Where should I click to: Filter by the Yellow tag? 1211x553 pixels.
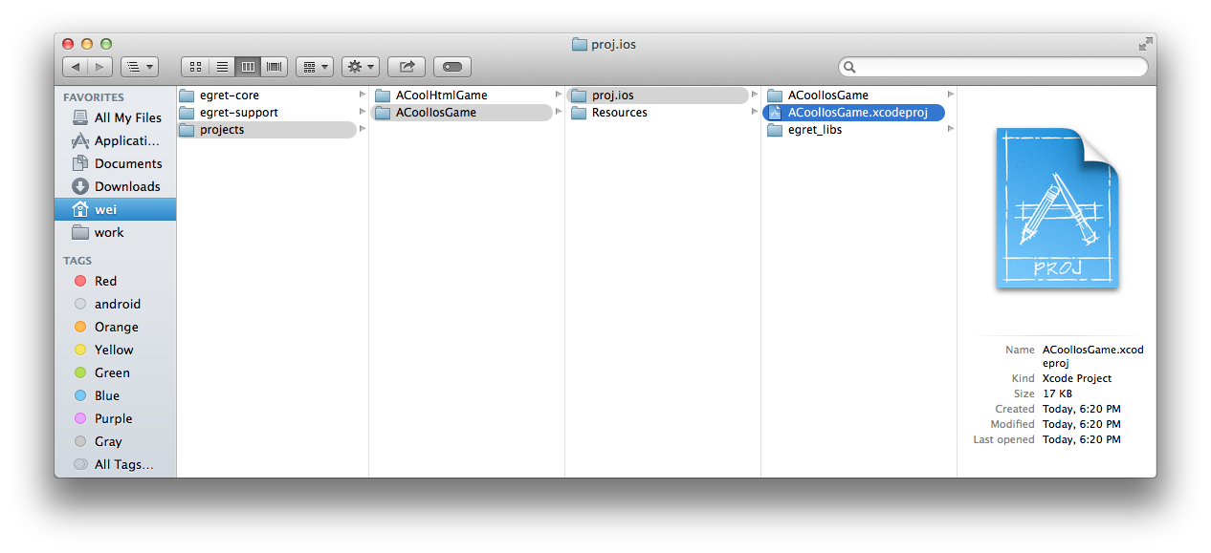[x=116, y=350]
